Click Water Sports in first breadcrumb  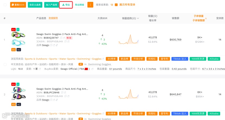(x=67, y=59)
